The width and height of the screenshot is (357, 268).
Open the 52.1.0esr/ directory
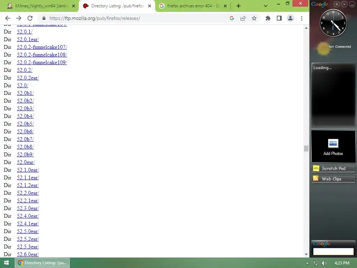(28, 170)
